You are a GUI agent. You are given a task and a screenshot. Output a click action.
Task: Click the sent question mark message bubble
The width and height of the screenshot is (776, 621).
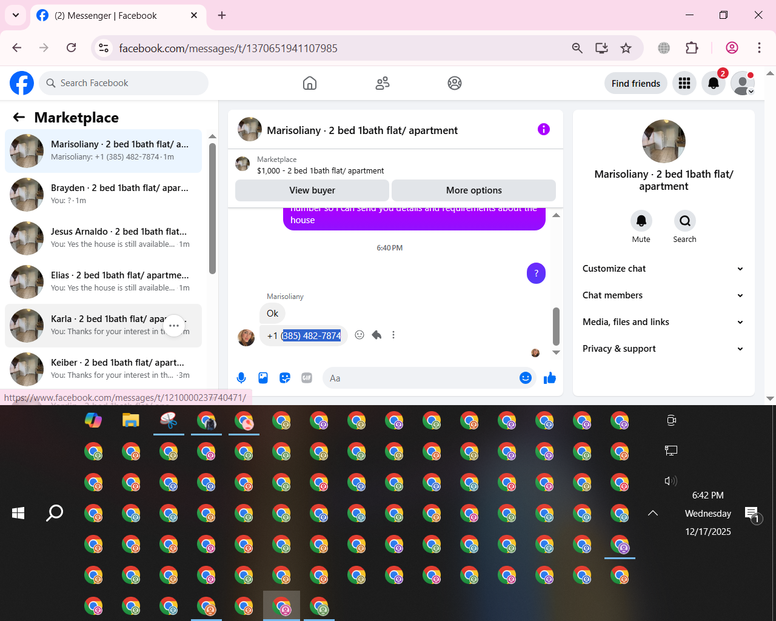point(536,274)
